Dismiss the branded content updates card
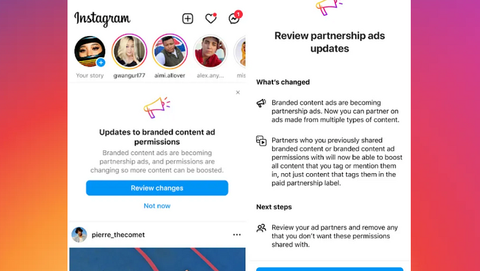The image size is (480, 271). [238, 92]
